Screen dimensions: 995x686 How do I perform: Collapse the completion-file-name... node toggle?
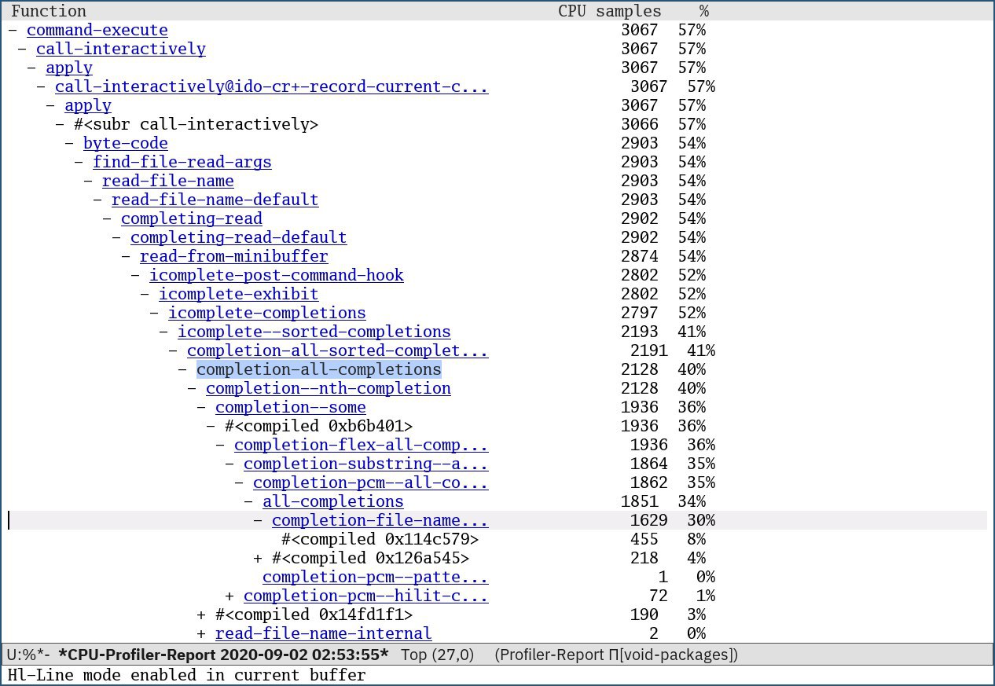coord(258,520)
